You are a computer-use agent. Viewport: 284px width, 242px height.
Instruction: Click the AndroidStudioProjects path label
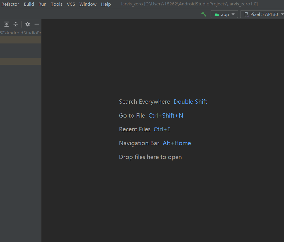coord(20,33)
